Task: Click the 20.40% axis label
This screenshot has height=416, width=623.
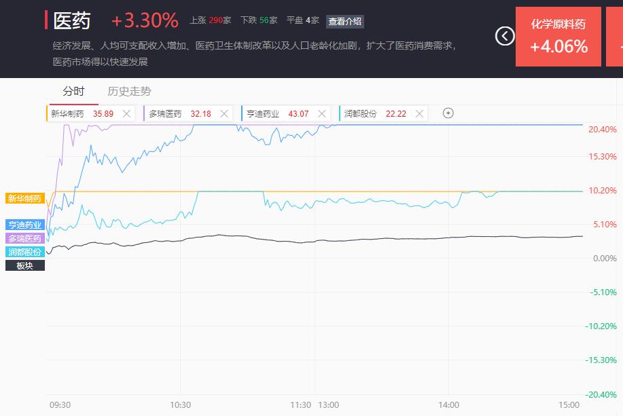Action: [x=603, y=130]
